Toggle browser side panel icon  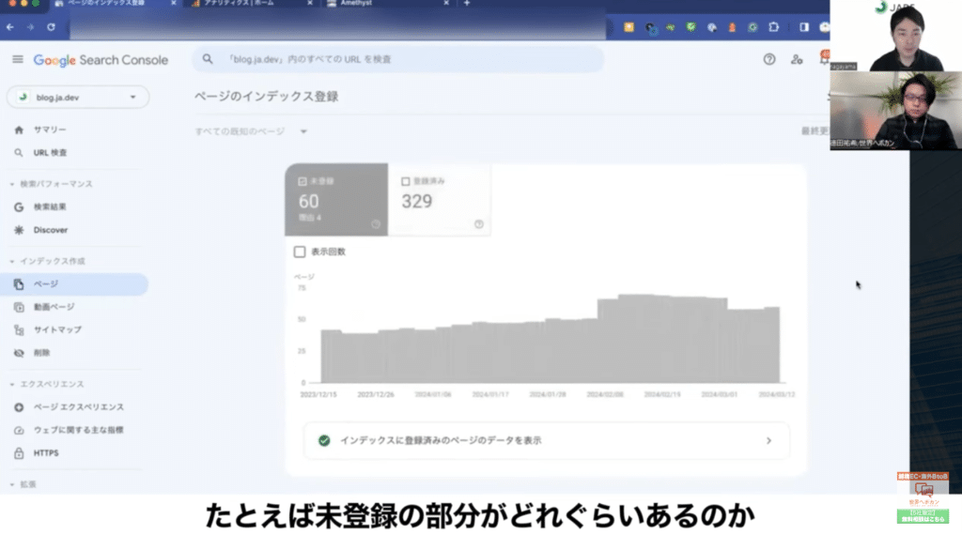point(804,27)
